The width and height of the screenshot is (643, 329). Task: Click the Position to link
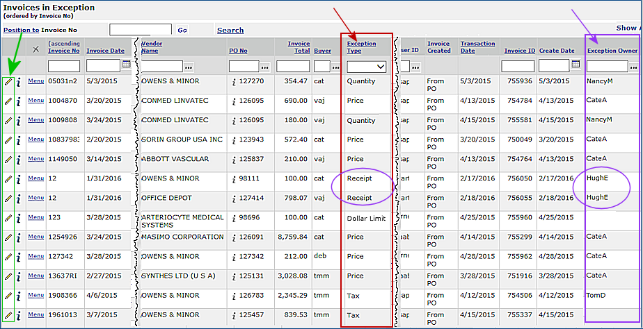click(x=21, y=30)
